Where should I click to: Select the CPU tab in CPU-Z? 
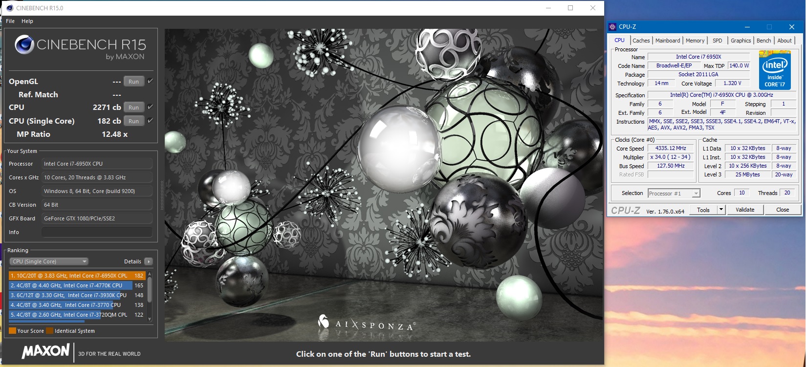click(x=619, y=40)
